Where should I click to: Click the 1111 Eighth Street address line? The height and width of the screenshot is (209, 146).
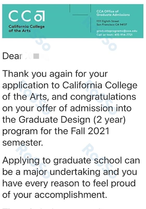coord(108,21)
